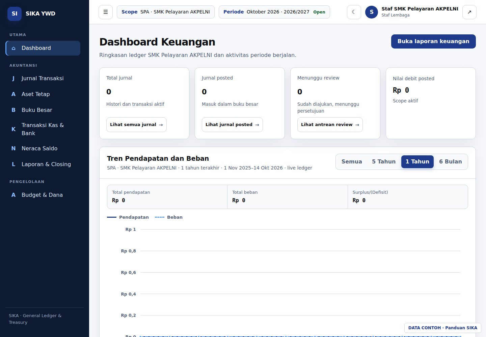Click the A icon for Aset Tetap
486x337 pixels.
[13, 94]
